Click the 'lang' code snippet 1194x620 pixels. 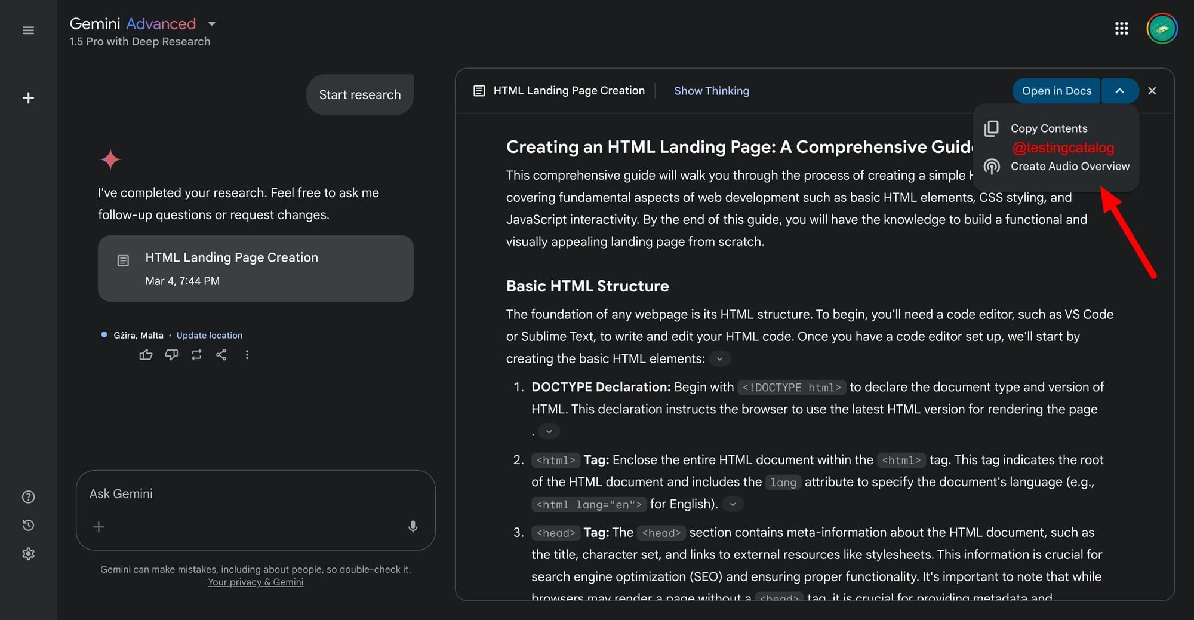tap(783, 483)
